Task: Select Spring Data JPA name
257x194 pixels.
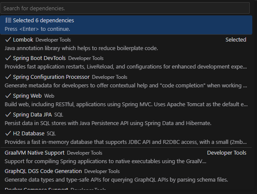Action: pyautogui.click(x=32, y=115)
